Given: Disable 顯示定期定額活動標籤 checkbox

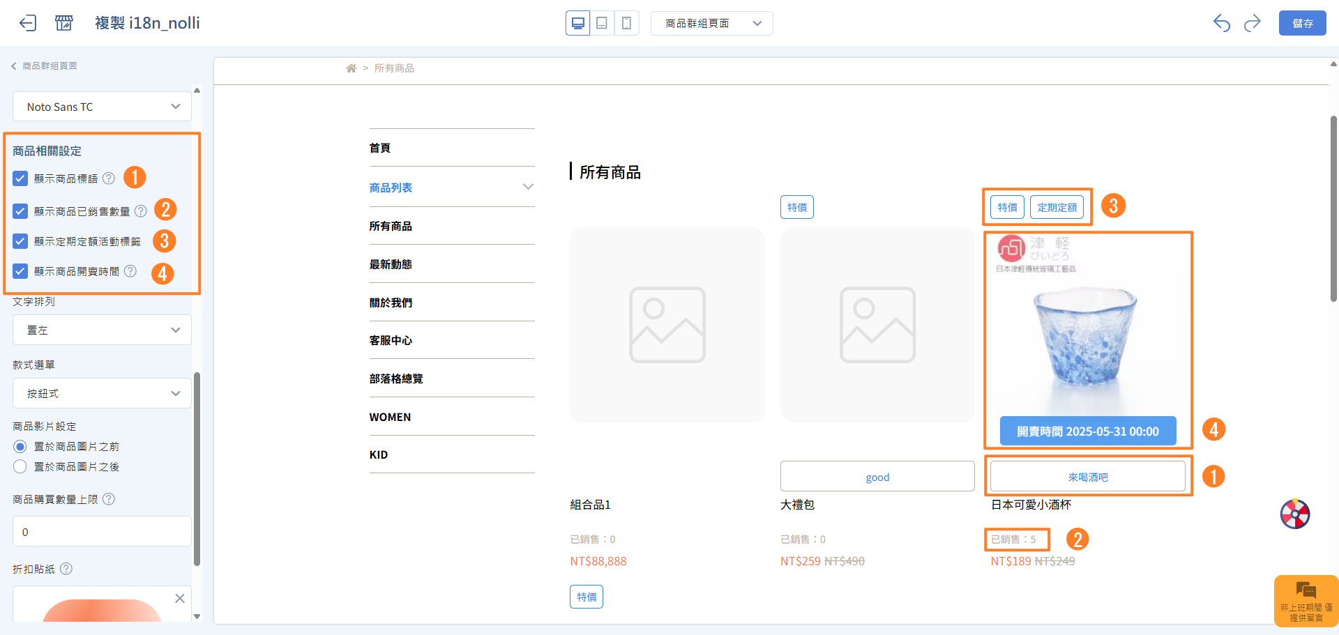Looking at the screenshot, I should tap(20, 241).
